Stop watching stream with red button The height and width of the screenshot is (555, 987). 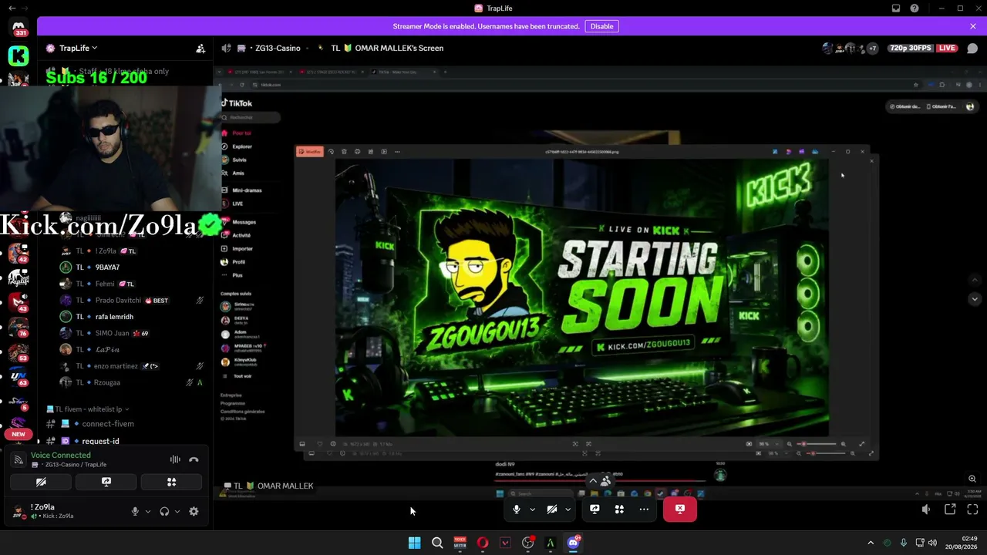point(680,509)
